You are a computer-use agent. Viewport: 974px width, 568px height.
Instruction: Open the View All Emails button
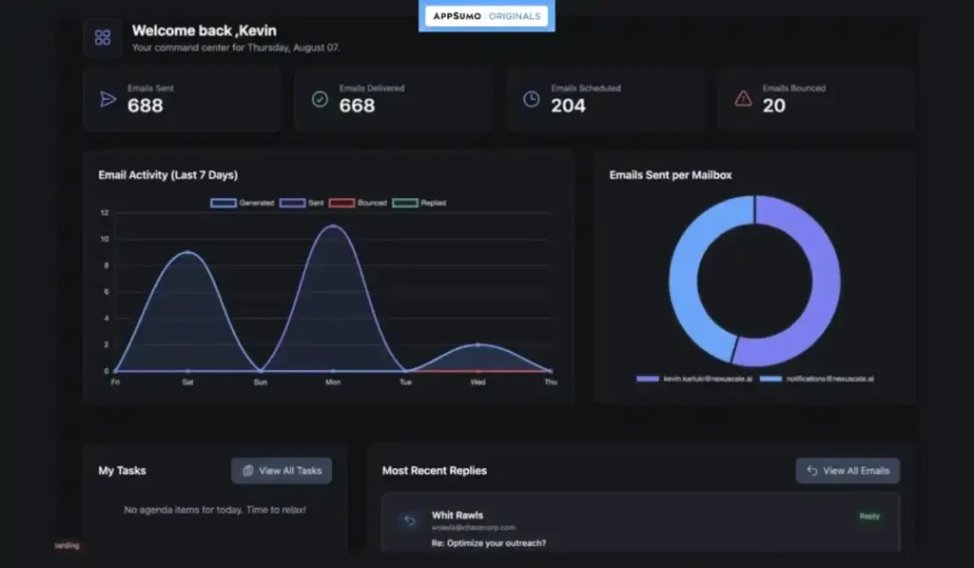coord(847,471)
